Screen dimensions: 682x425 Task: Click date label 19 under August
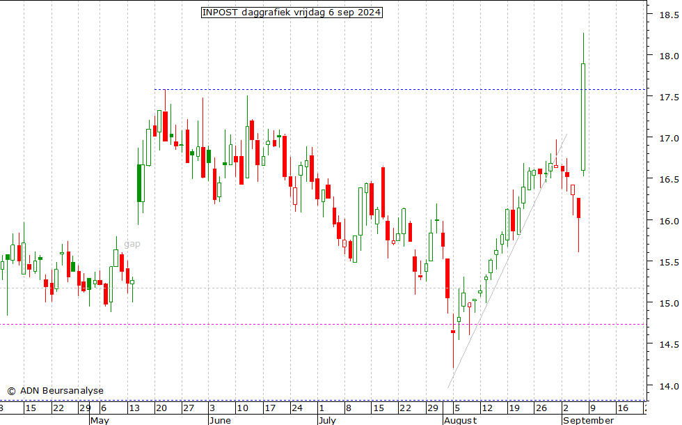point(514,408)
